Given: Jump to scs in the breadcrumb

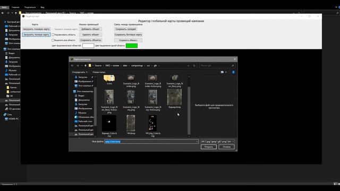Looking at the screenshot, I should point(148,66).
